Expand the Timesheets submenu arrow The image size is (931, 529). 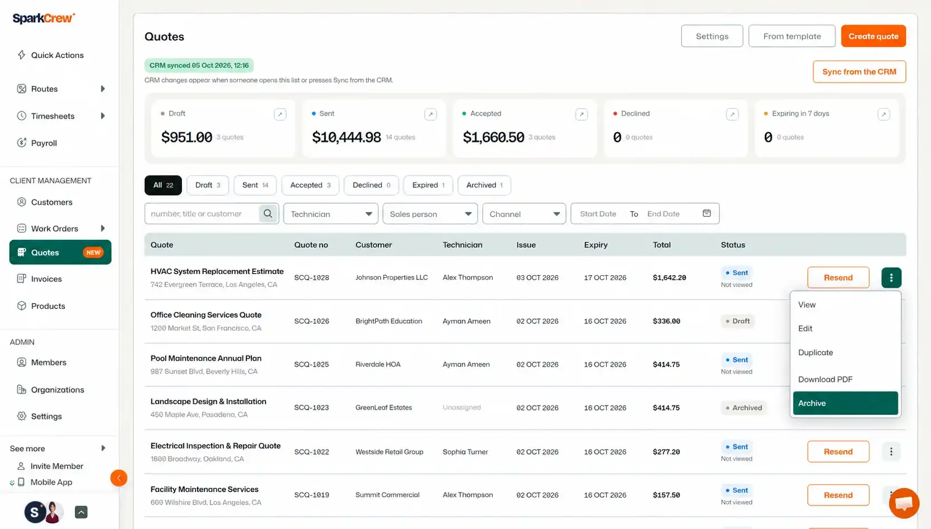(102, 116)
